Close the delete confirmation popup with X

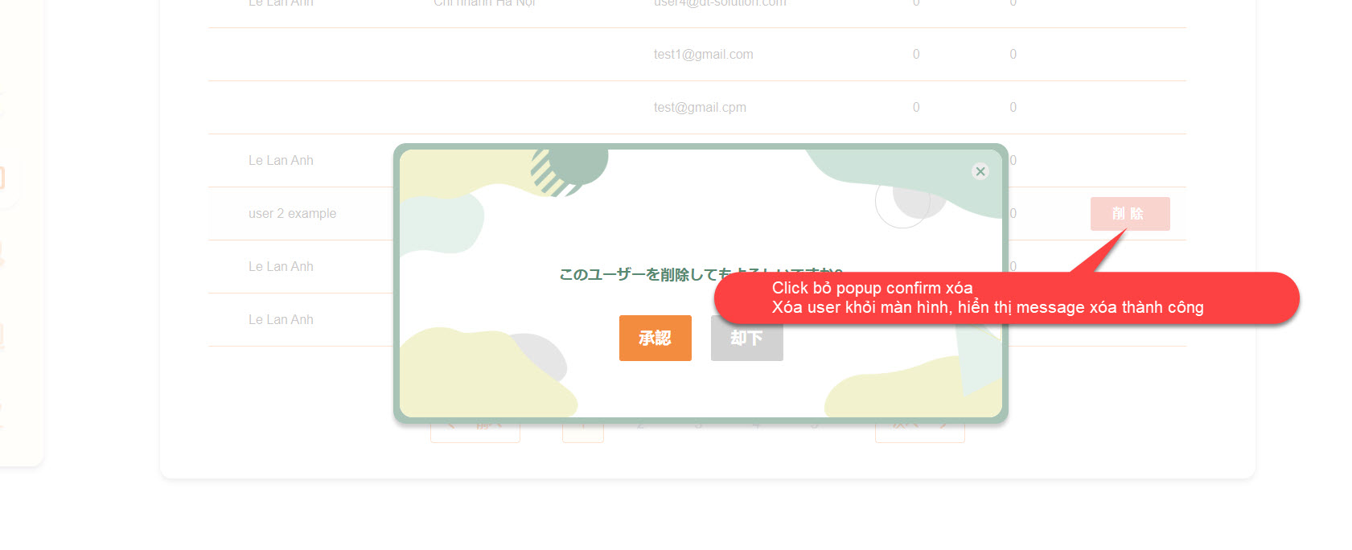(x=980, y=171)
